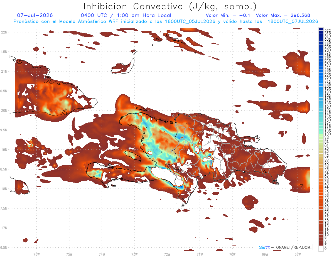The image size is (334, 258).
Task: Click the '71W' longitude label
Action: tap(200, 254)
